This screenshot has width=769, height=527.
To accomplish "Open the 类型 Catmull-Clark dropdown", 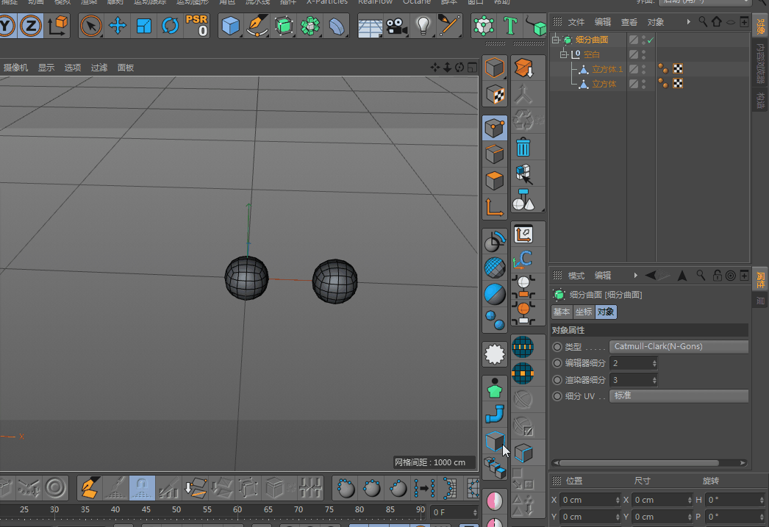I will pos(679,347).
